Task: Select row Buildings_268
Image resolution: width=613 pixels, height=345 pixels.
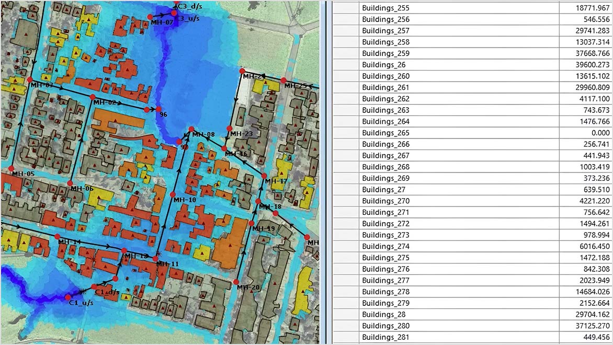Action: coord(473,166)
